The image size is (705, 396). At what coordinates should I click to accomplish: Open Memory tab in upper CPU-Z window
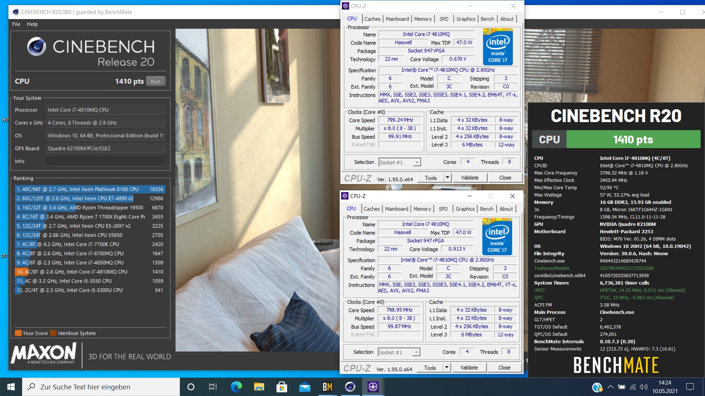tap(423, 19)
